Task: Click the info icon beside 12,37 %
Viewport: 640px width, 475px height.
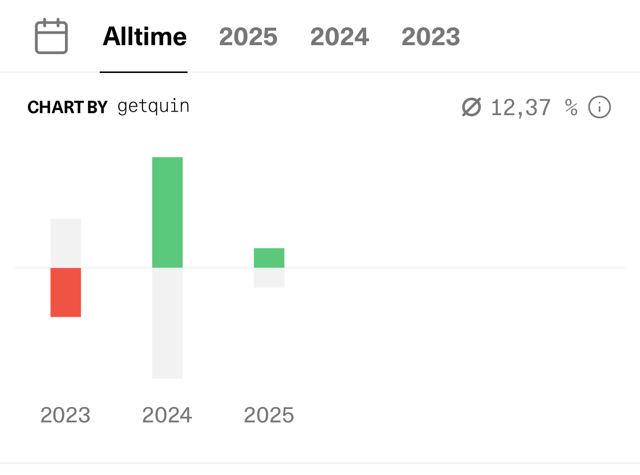Action: pyautogui.click(x=599, y=107)
